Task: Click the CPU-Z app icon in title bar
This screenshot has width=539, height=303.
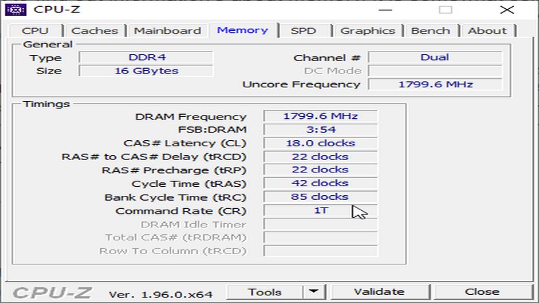Action: click(x=15, y=10)
